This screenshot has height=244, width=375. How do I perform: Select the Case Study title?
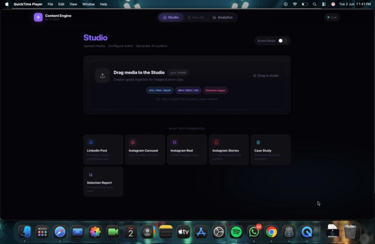(x=262, y=150)
